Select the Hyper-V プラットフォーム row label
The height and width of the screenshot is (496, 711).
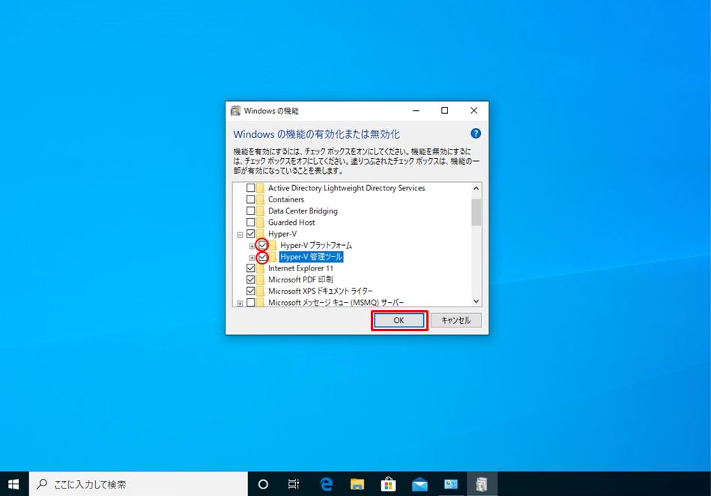click(x=316, y=245)
